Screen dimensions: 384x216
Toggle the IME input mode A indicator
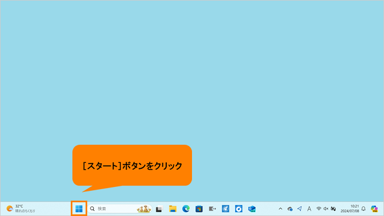[x=309, y=209]
